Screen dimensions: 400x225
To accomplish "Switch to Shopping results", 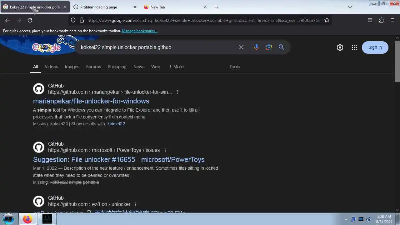I will pyautogui.click(x=117, y=67).
